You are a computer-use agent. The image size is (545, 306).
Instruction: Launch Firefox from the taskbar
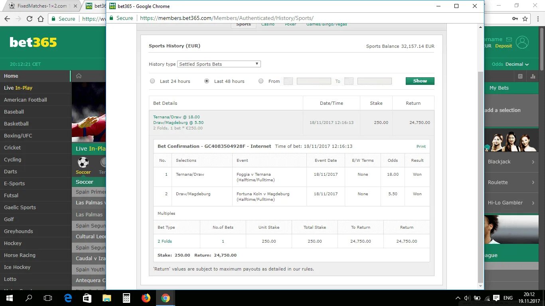[146, 298]
